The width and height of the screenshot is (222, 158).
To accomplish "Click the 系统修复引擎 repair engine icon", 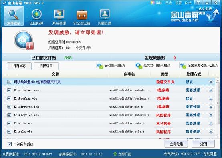I will [x=183, y=66].
